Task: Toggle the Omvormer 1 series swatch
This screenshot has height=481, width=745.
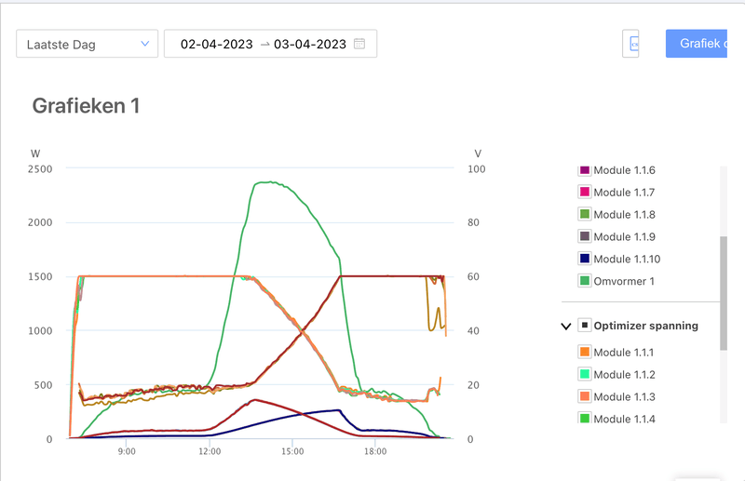Action: [x=585, y=282]
